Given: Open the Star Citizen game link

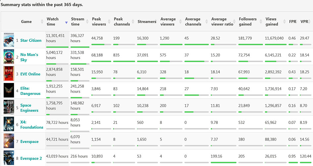Looking at the screenshot, I should pyautogui.click(x=31, y=40).
